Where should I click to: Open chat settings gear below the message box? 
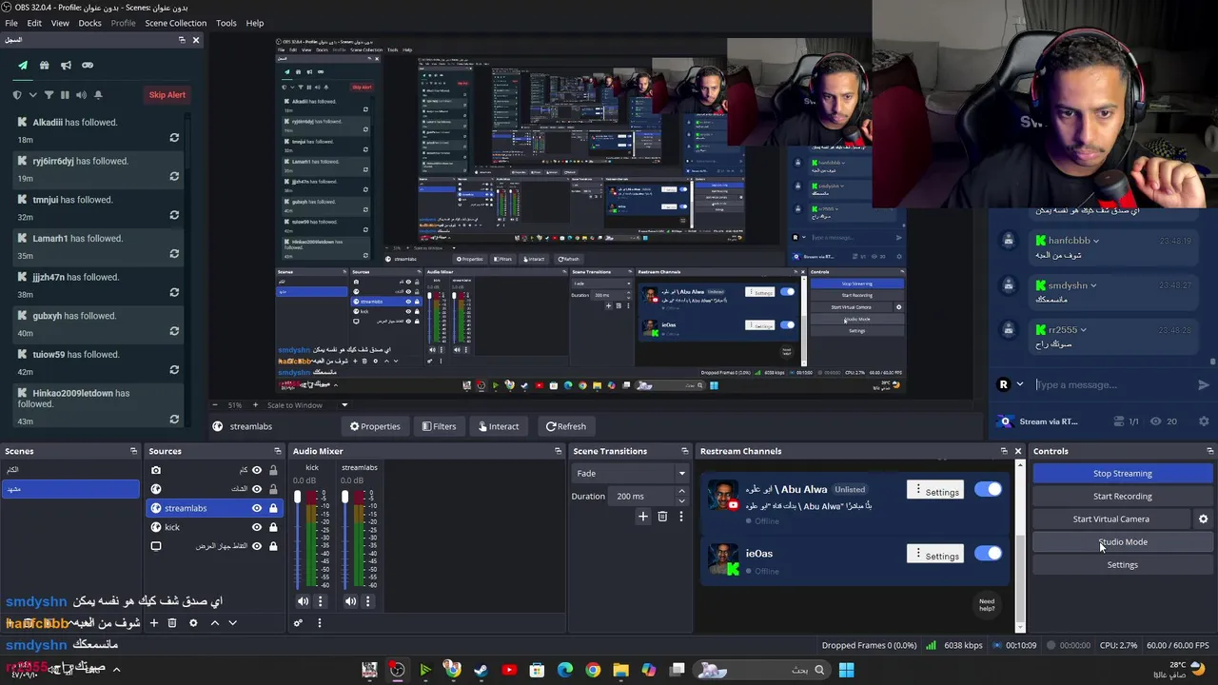click(1204, 421)
